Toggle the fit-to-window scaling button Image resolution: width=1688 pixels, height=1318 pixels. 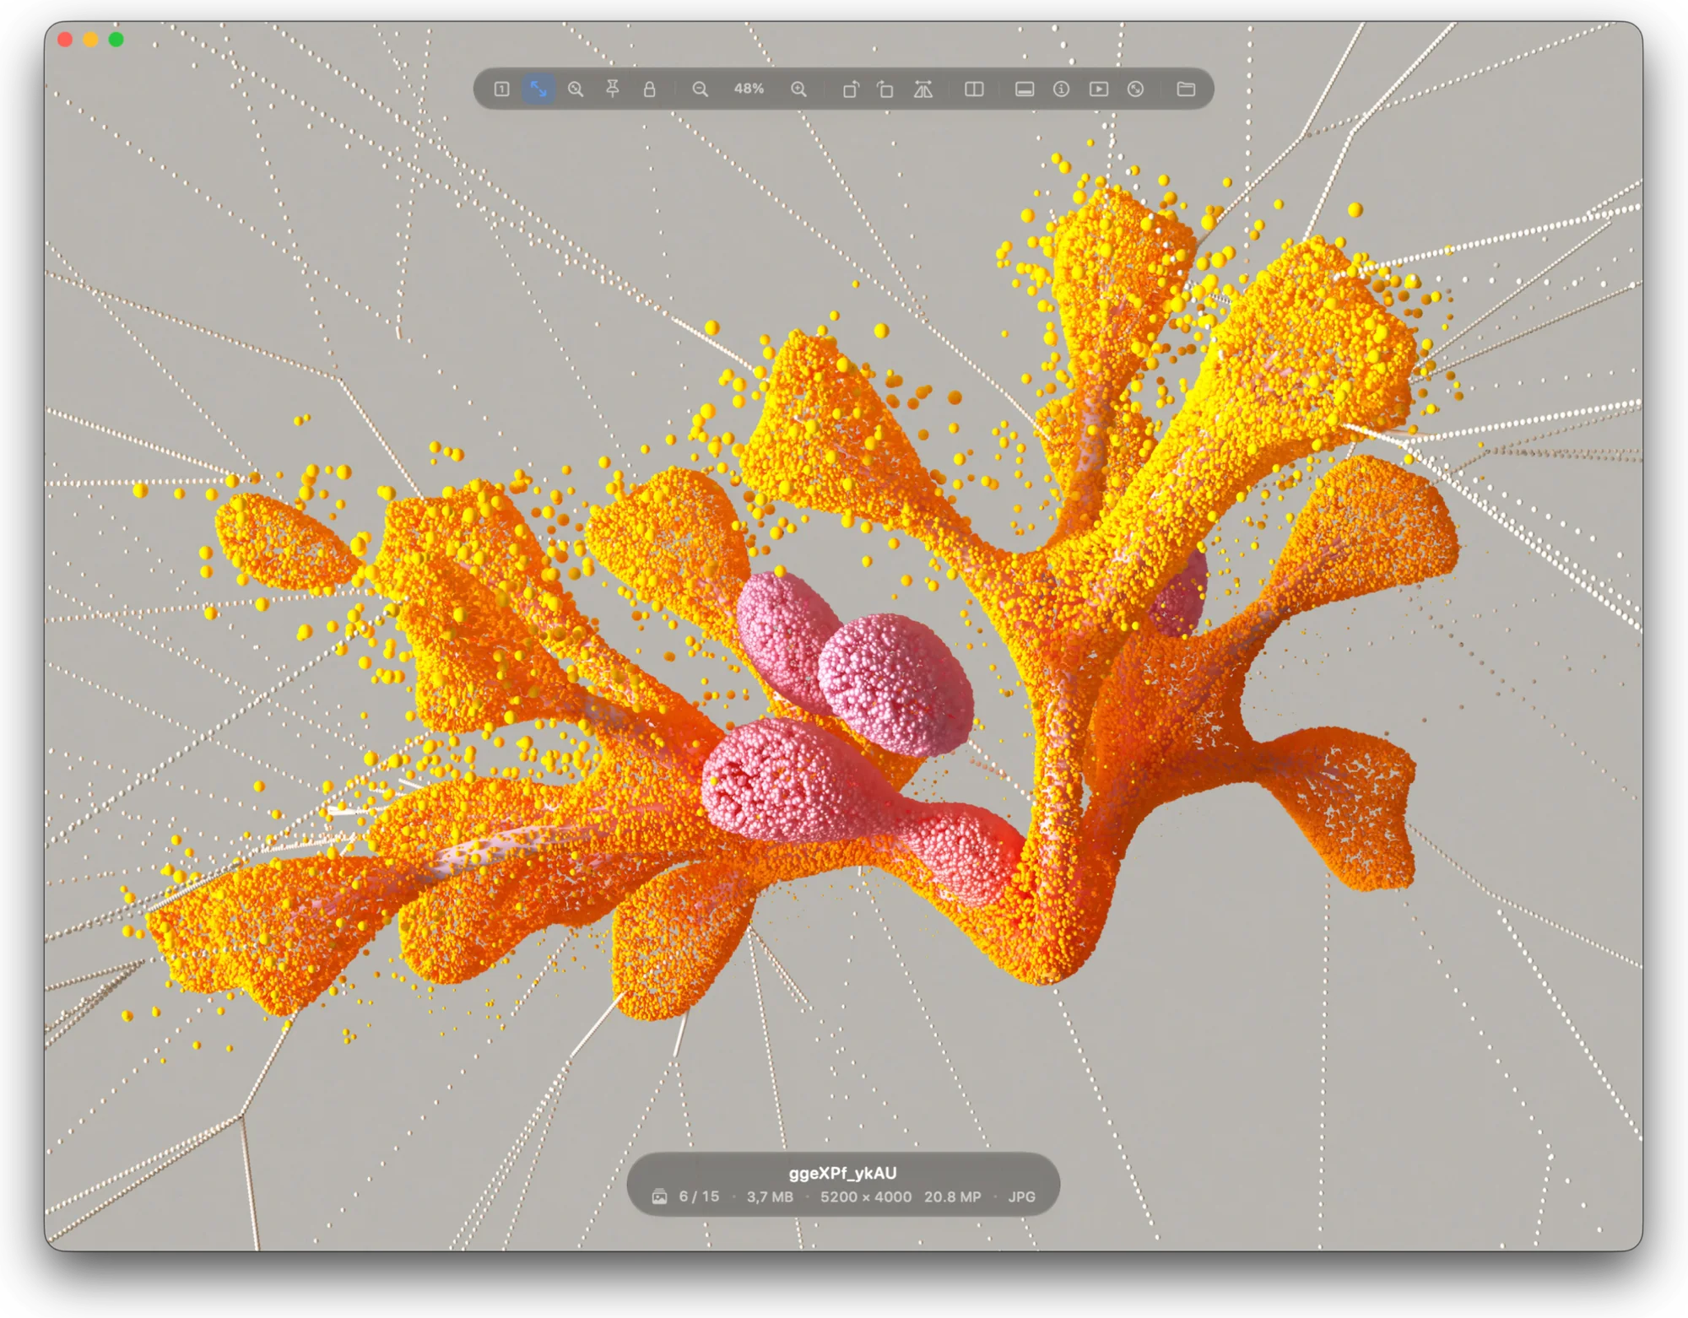538,89
